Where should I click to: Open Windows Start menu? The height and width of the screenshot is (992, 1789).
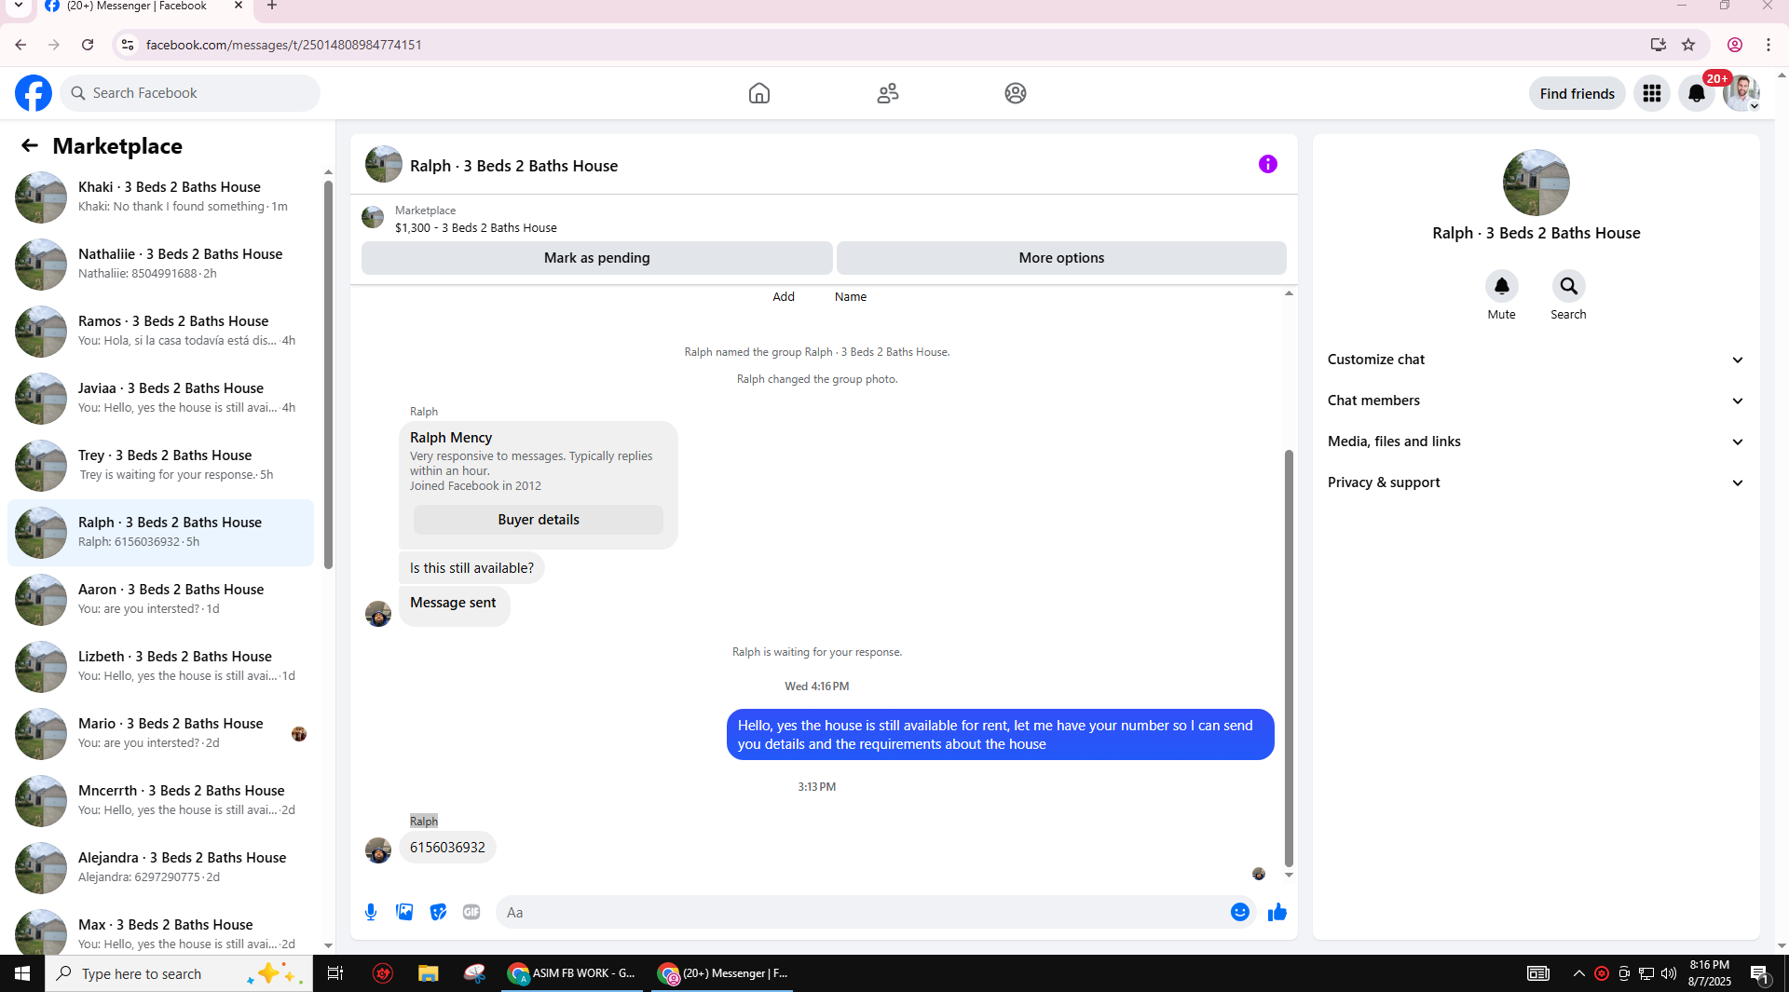point(22,973)
